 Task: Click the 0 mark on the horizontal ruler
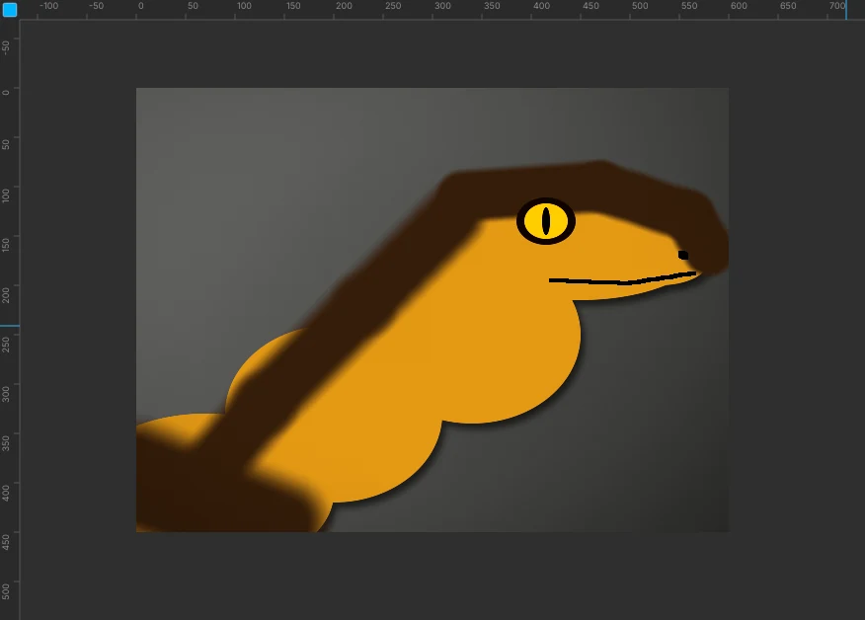click(140, 6)
